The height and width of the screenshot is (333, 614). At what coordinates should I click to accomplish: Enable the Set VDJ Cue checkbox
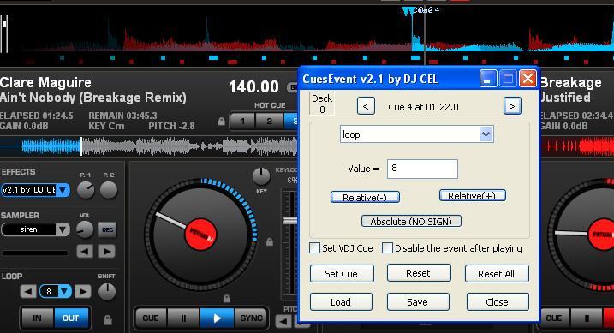pyautogui.click(x=314, y=248)
